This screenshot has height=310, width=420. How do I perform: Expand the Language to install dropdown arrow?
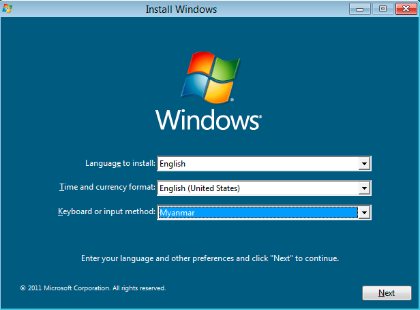(x=364, y=163)
